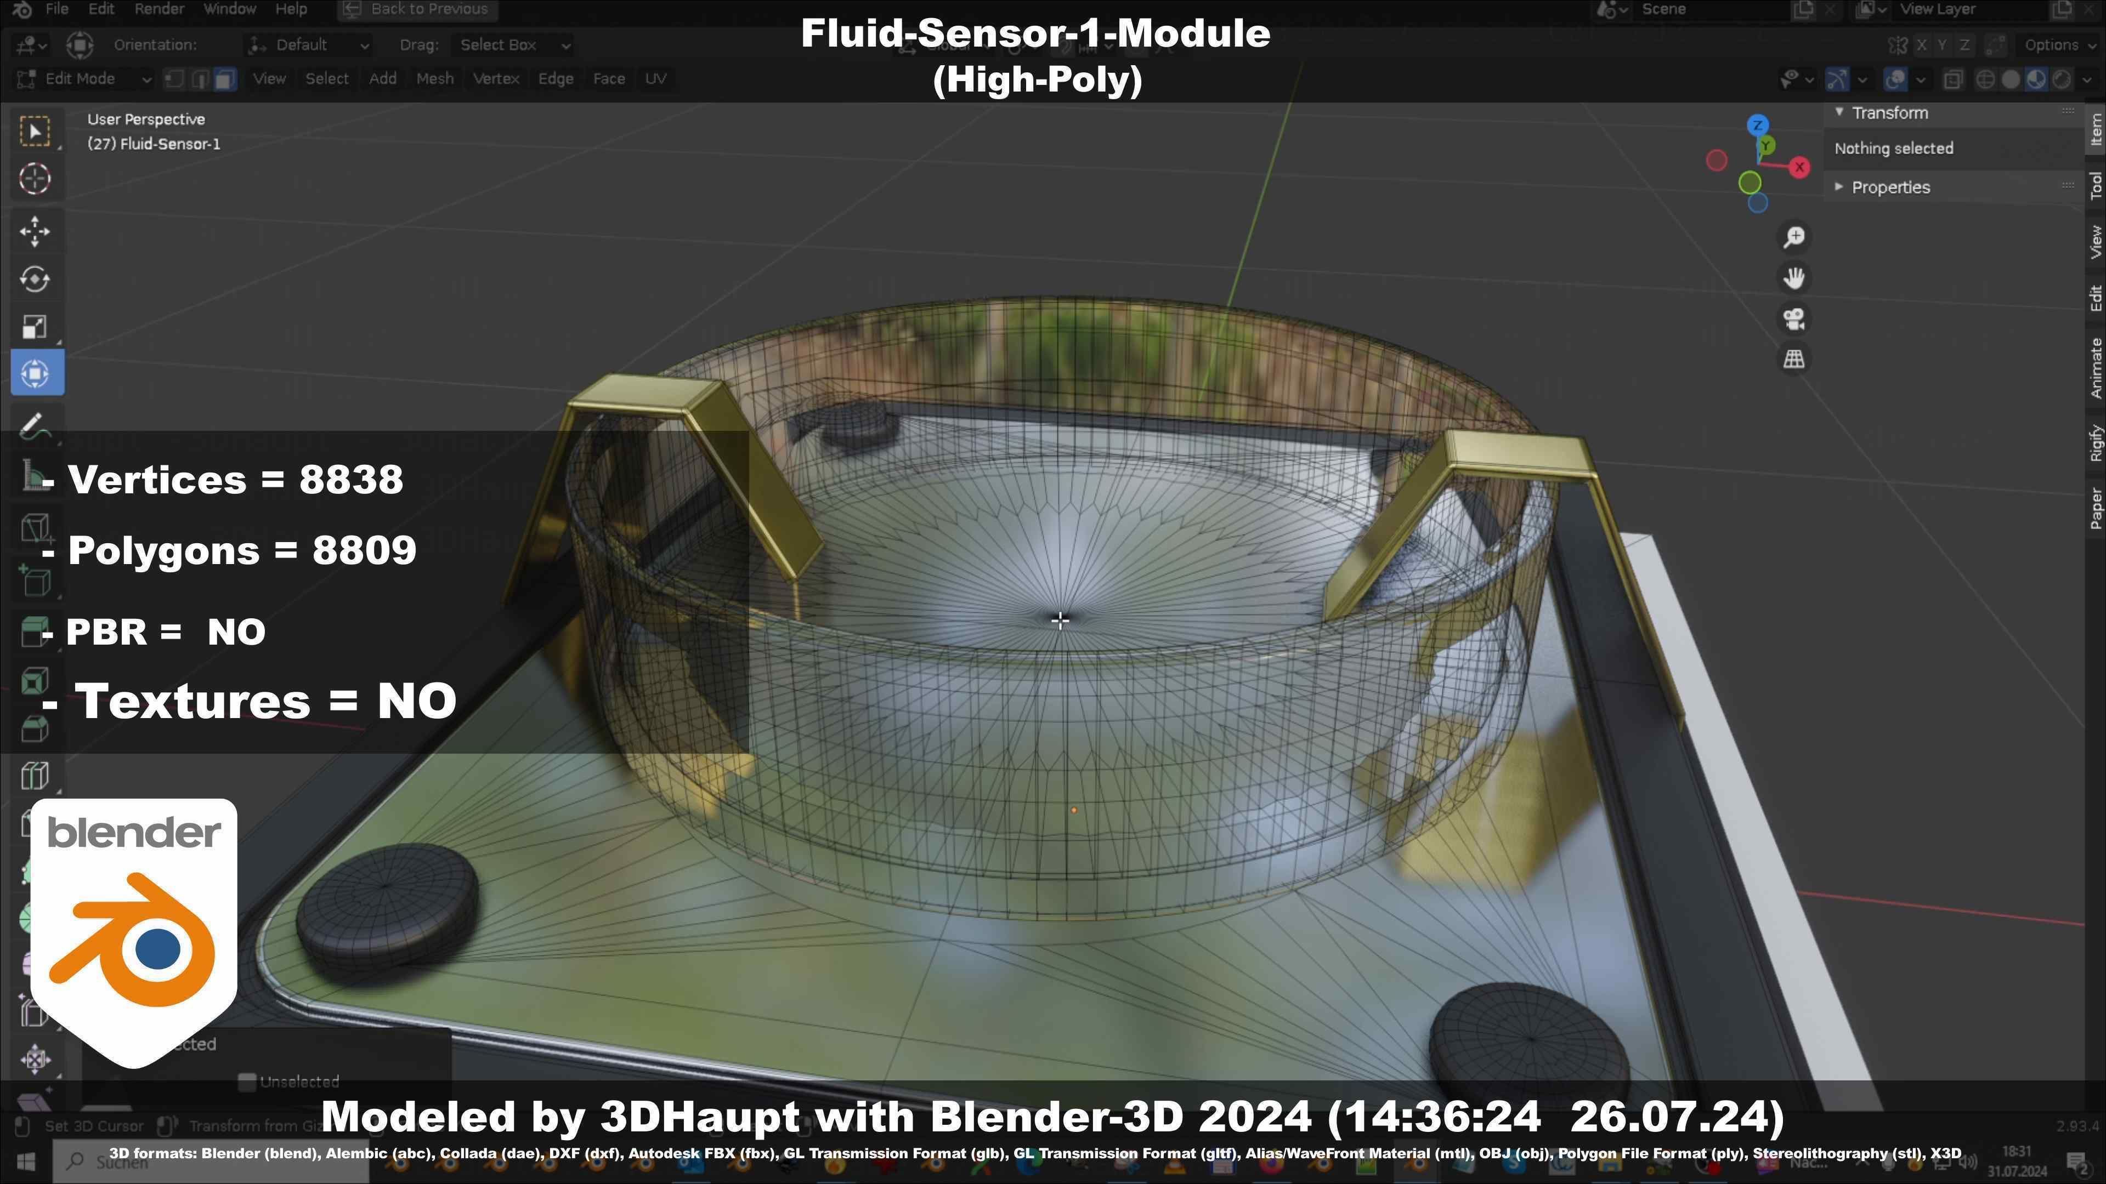The height and width of the screenshot is (1184, 2106).
Task: Click the zoom magnifier viewport button
Action: click(1794, 237)
